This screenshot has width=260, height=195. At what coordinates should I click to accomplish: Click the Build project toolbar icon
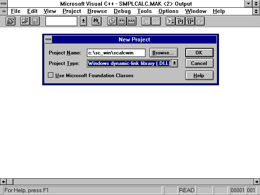[121, 21]
